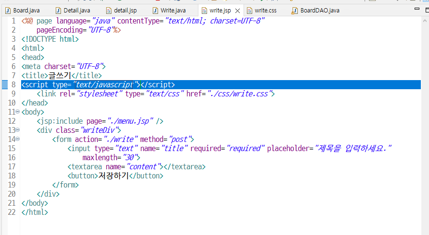
Task: Click the DOCTYPE html declaration on line 3
Action: click(x=50, y=39)
